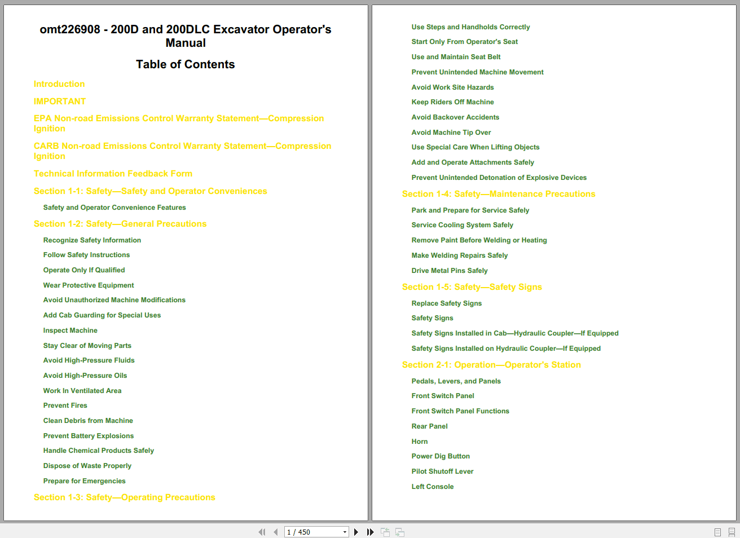Open Wear Protective Equipment entry
The width and height of the screenshot is (740, 538).
point(89,285)
